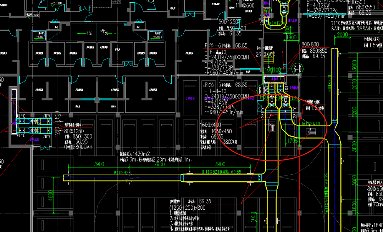
Task: Click the 6-D grid axis bubble
Action: (x=297, y=69)
